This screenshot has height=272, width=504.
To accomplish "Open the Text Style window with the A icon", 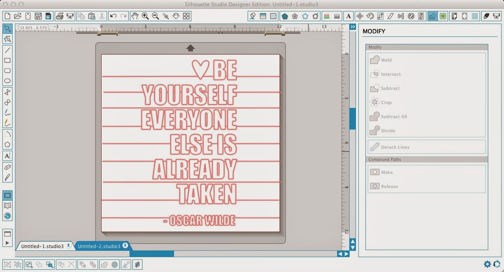I will (x=348, y=16).
